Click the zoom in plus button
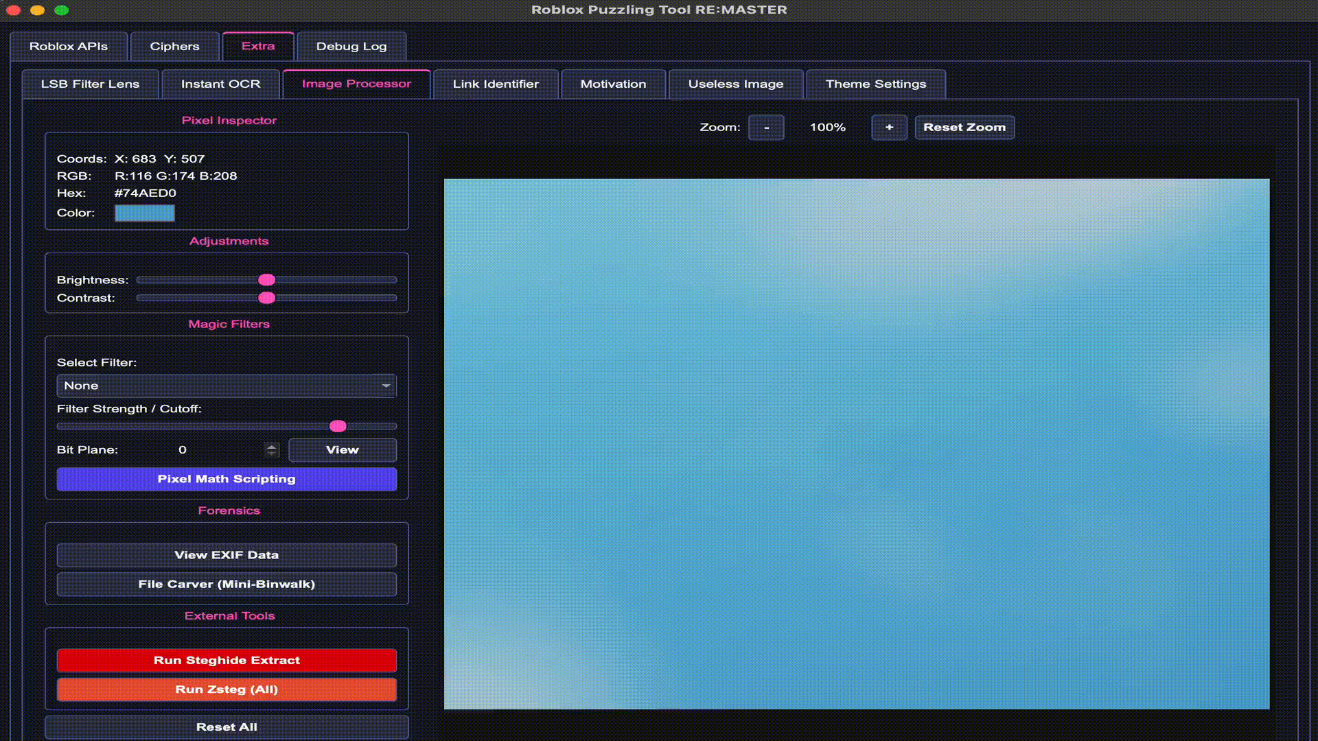This screenshot has width=1318, height=741. tap(889, 128)
